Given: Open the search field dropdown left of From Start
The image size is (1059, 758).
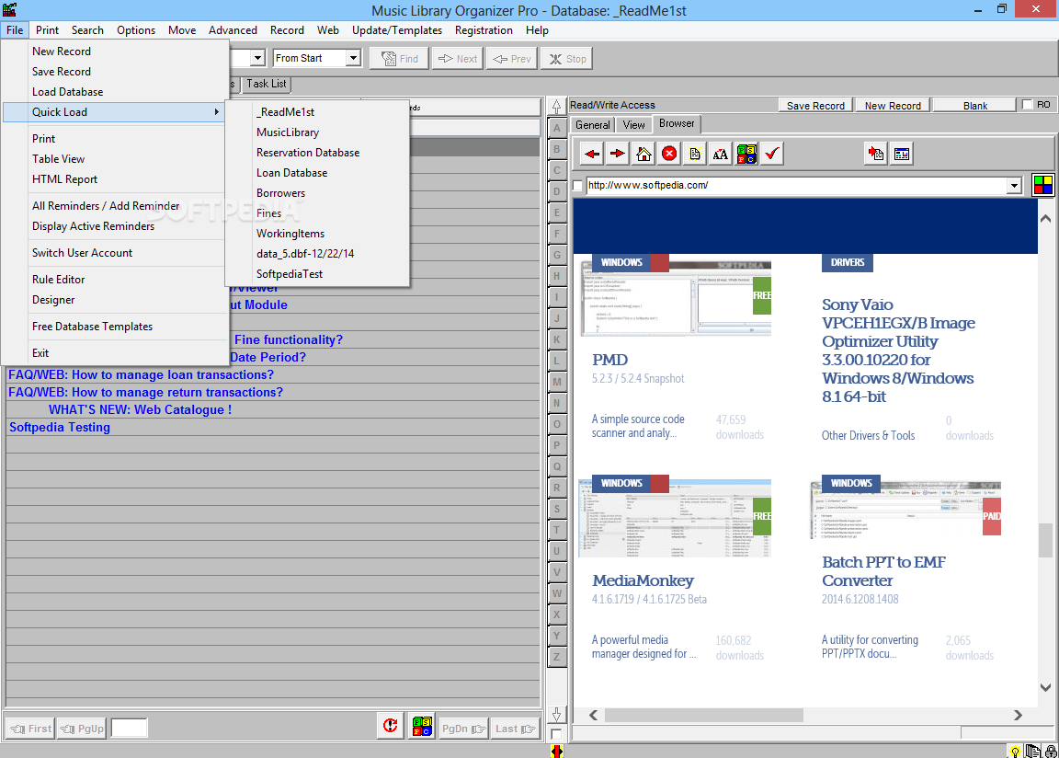Looking at the screenshot, I should click(x=257, y=58).
